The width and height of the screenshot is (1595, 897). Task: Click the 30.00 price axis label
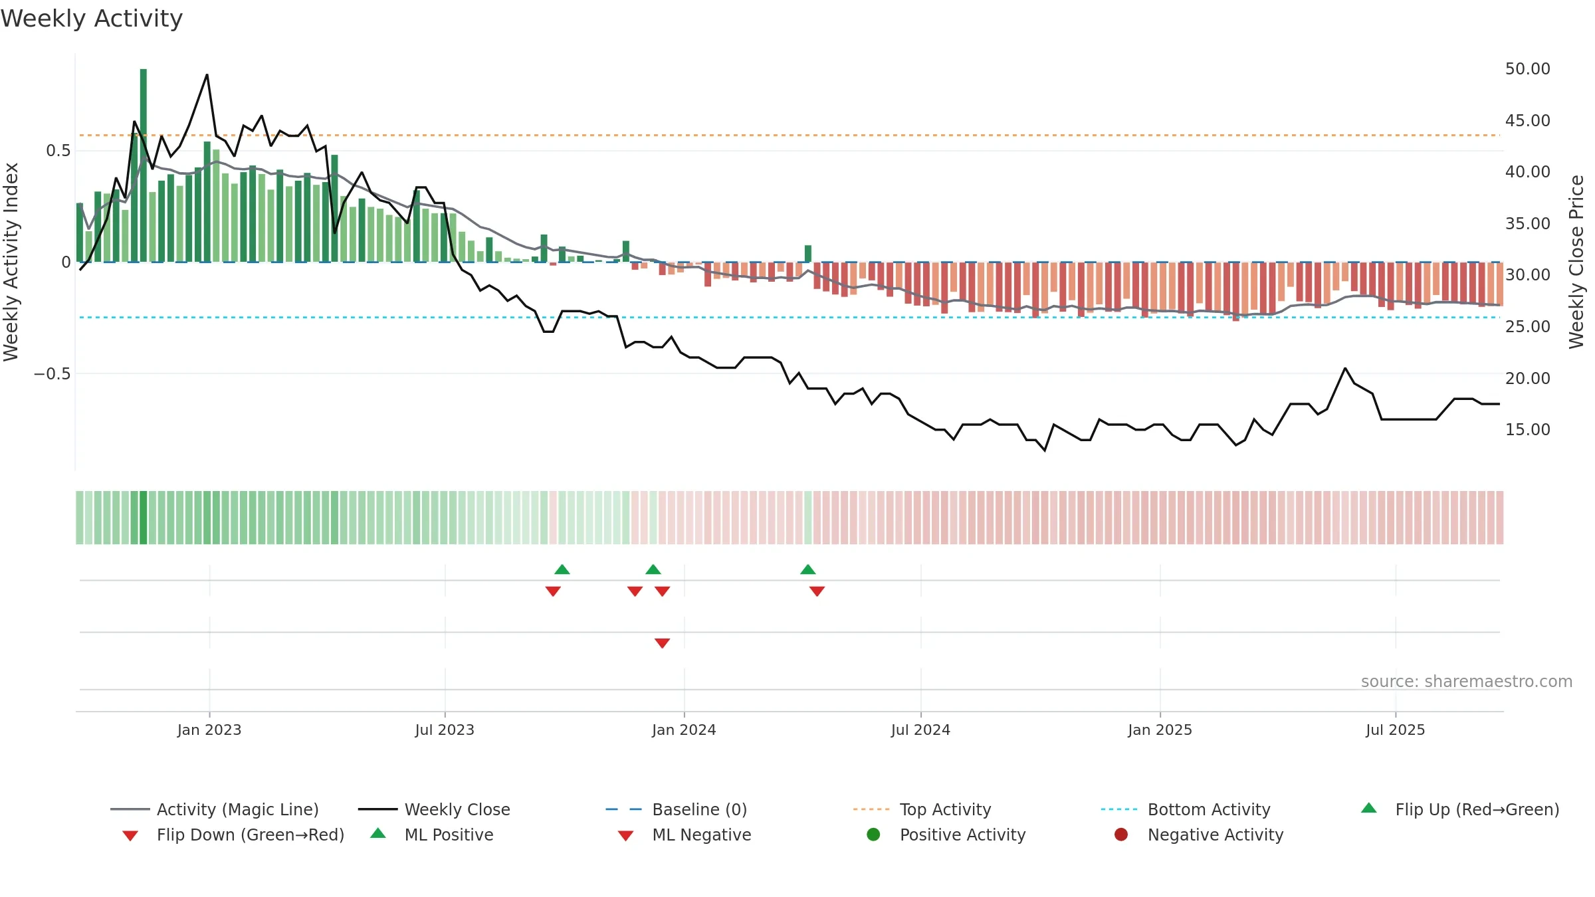(1528, 275)
